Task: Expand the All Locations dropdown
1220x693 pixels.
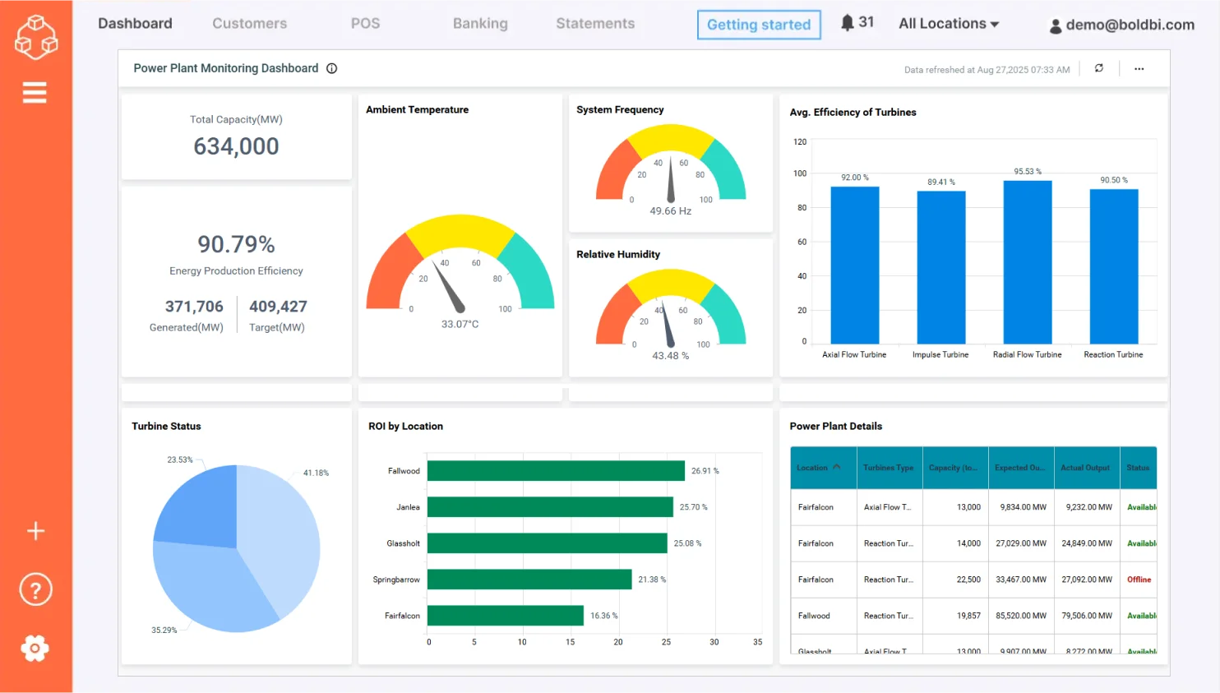Action: click(x=949, y=23)
